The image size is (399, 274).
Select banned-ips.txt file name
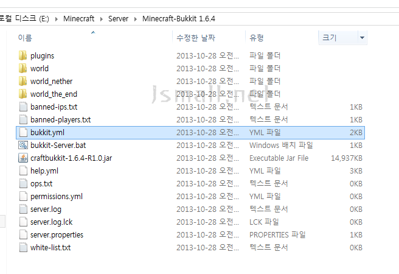click(x=54, y=107)
